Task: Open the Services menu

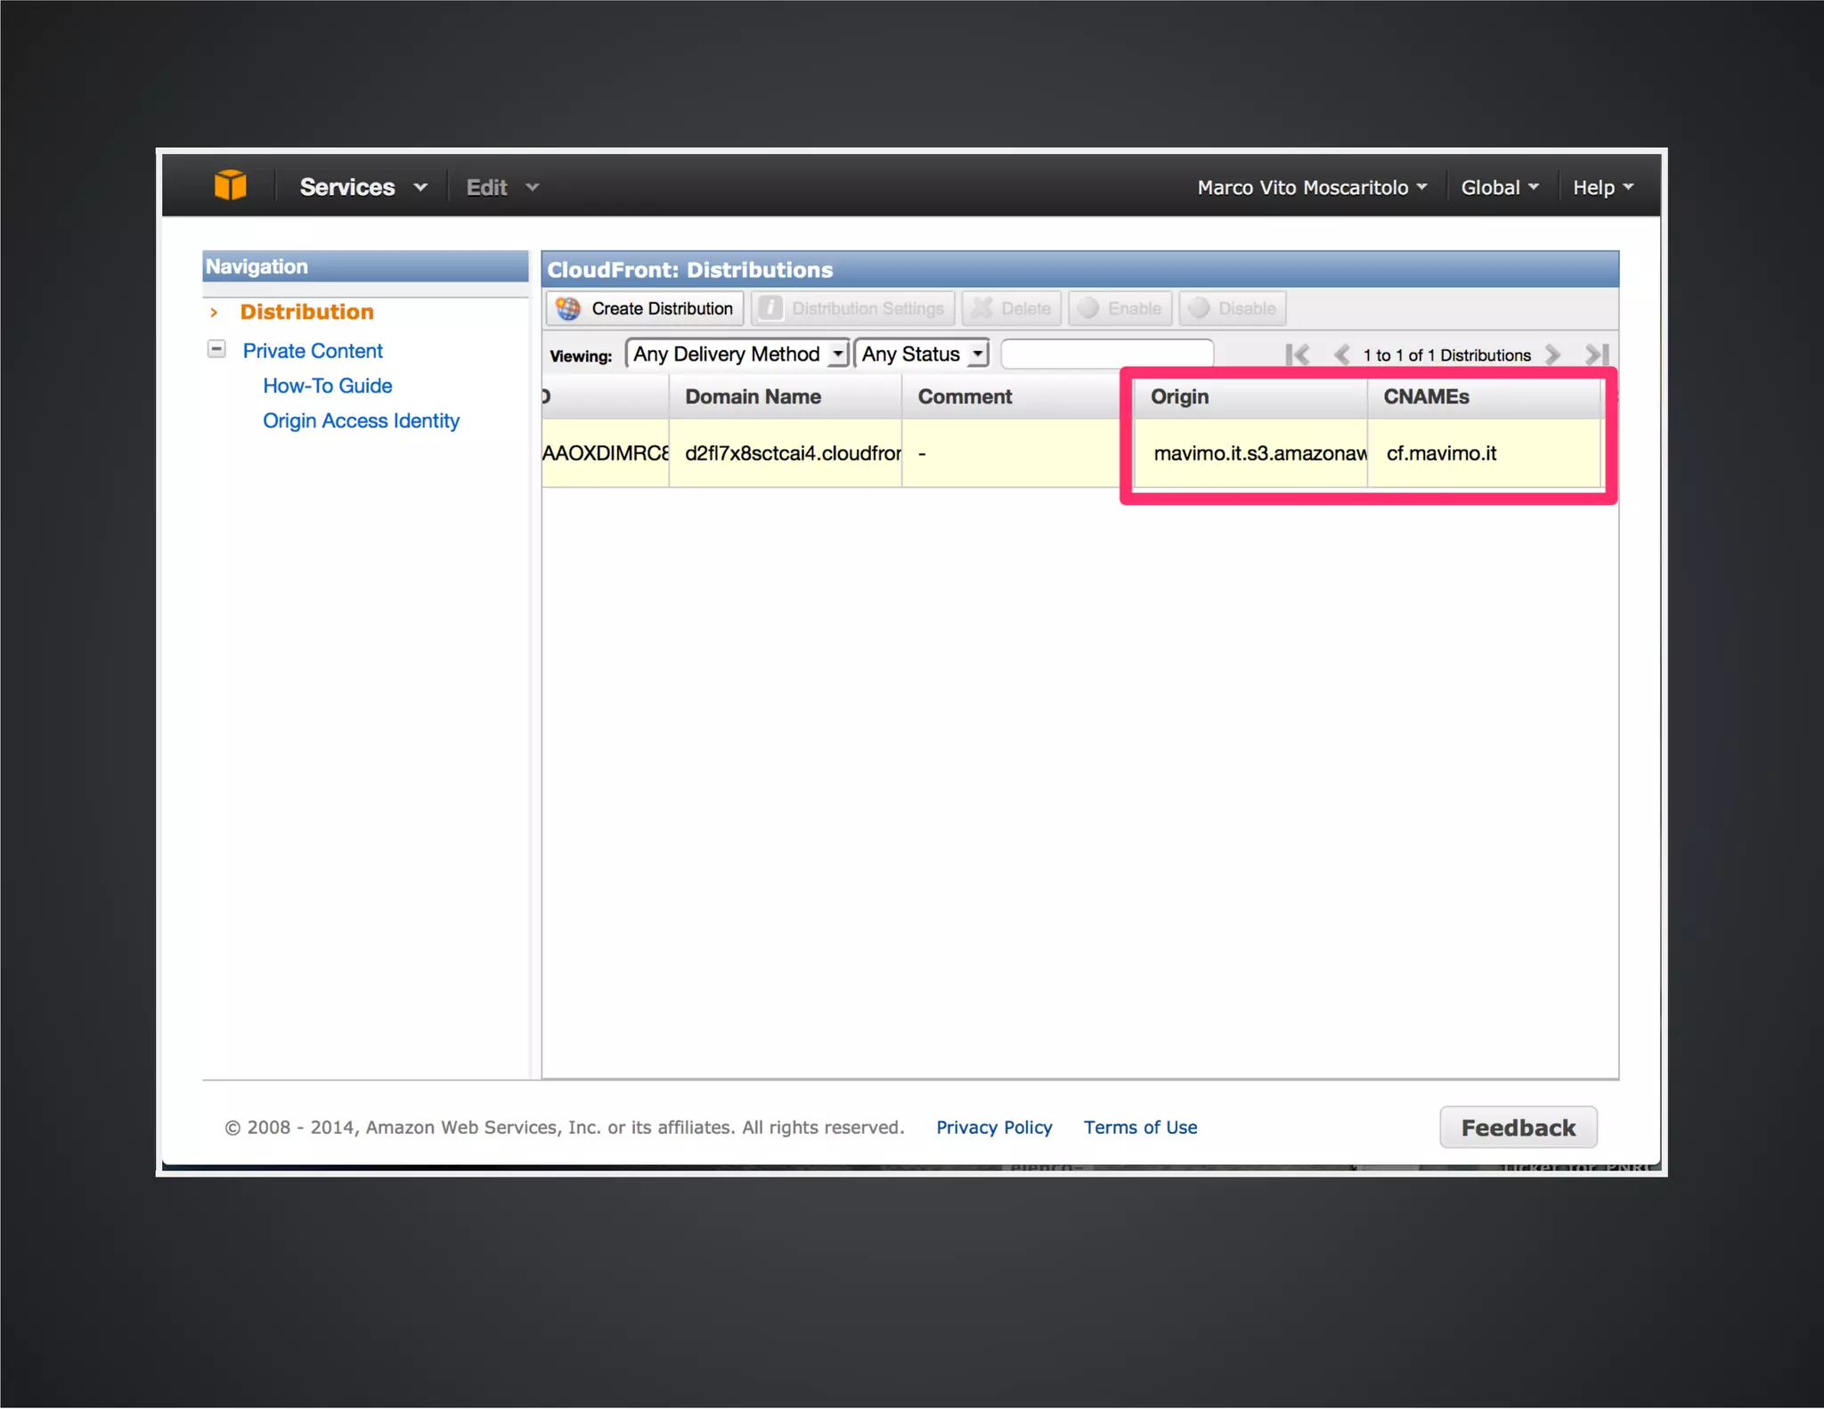Action: point(362,187)
